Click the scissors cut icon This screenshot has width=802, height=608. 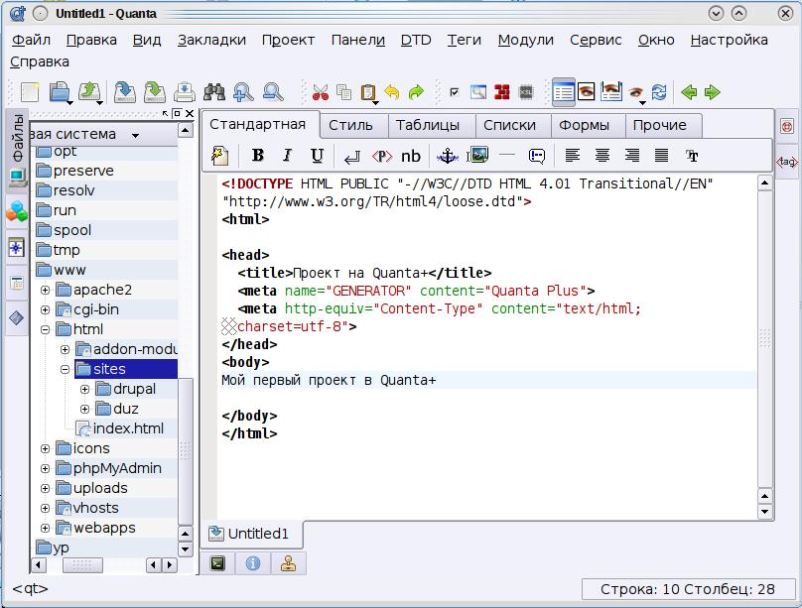[321, 92]
